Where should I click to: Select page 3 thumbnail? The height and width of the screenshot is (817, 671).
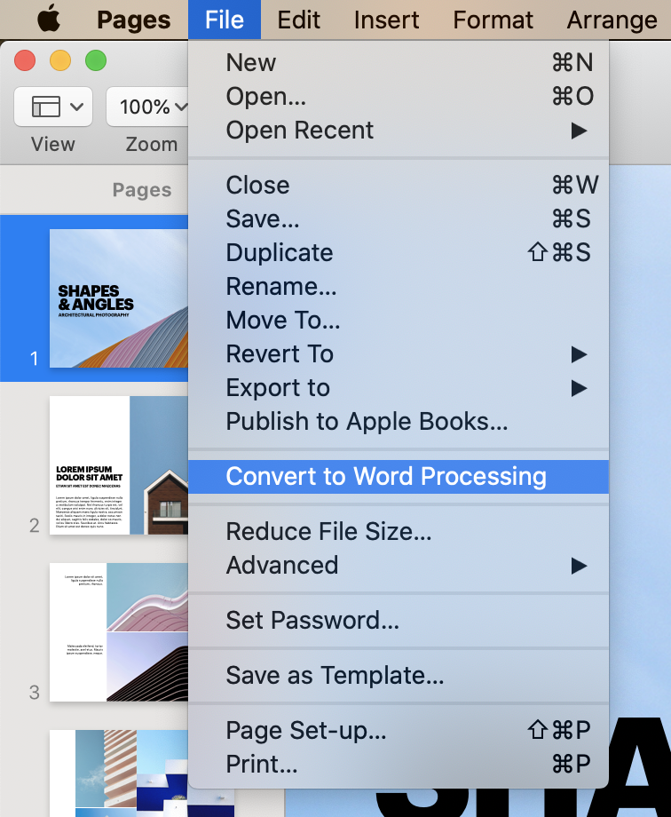coord(119,632)
